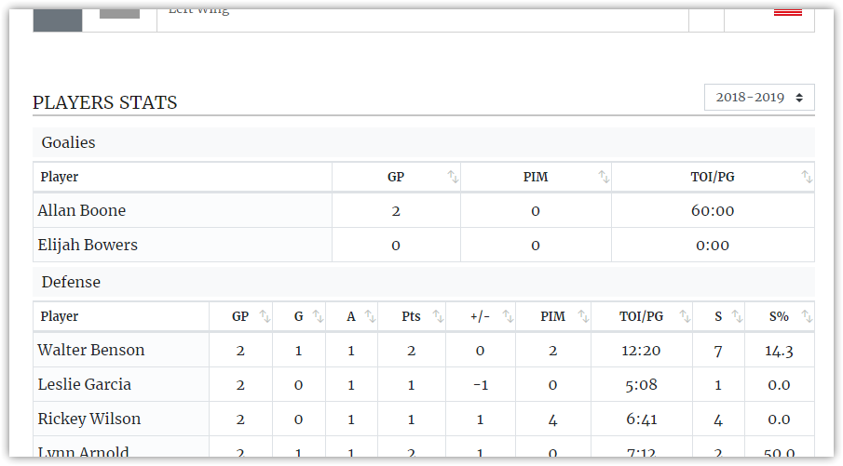Sort goalies by PIM column arrows
The height and width of the screenshot is (466, 843).
point(604,177)
